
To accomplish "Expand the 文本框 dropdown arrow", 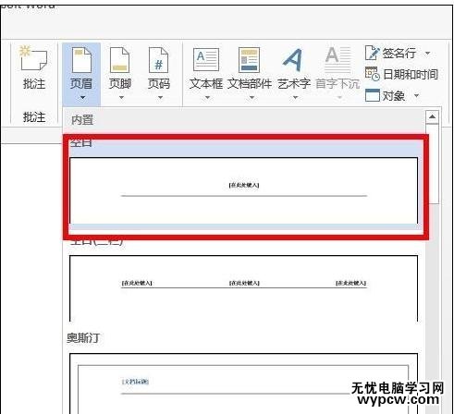I will click(x=207, y=98).
